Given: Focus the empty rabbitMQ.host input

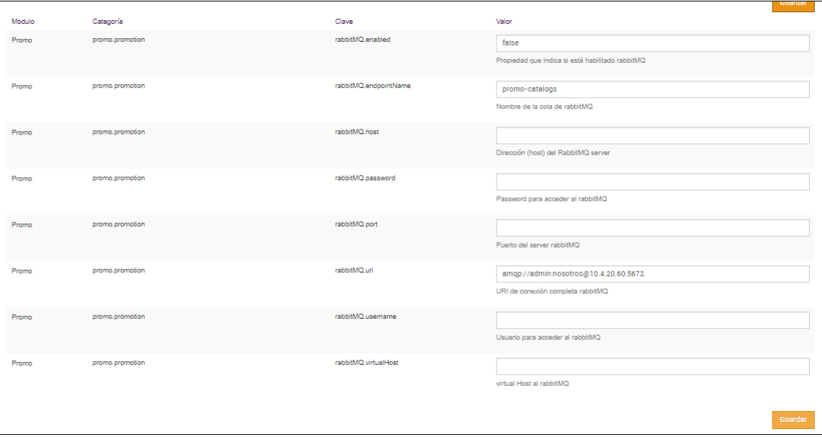Looking at the screenshot, I should pos(652,135).
